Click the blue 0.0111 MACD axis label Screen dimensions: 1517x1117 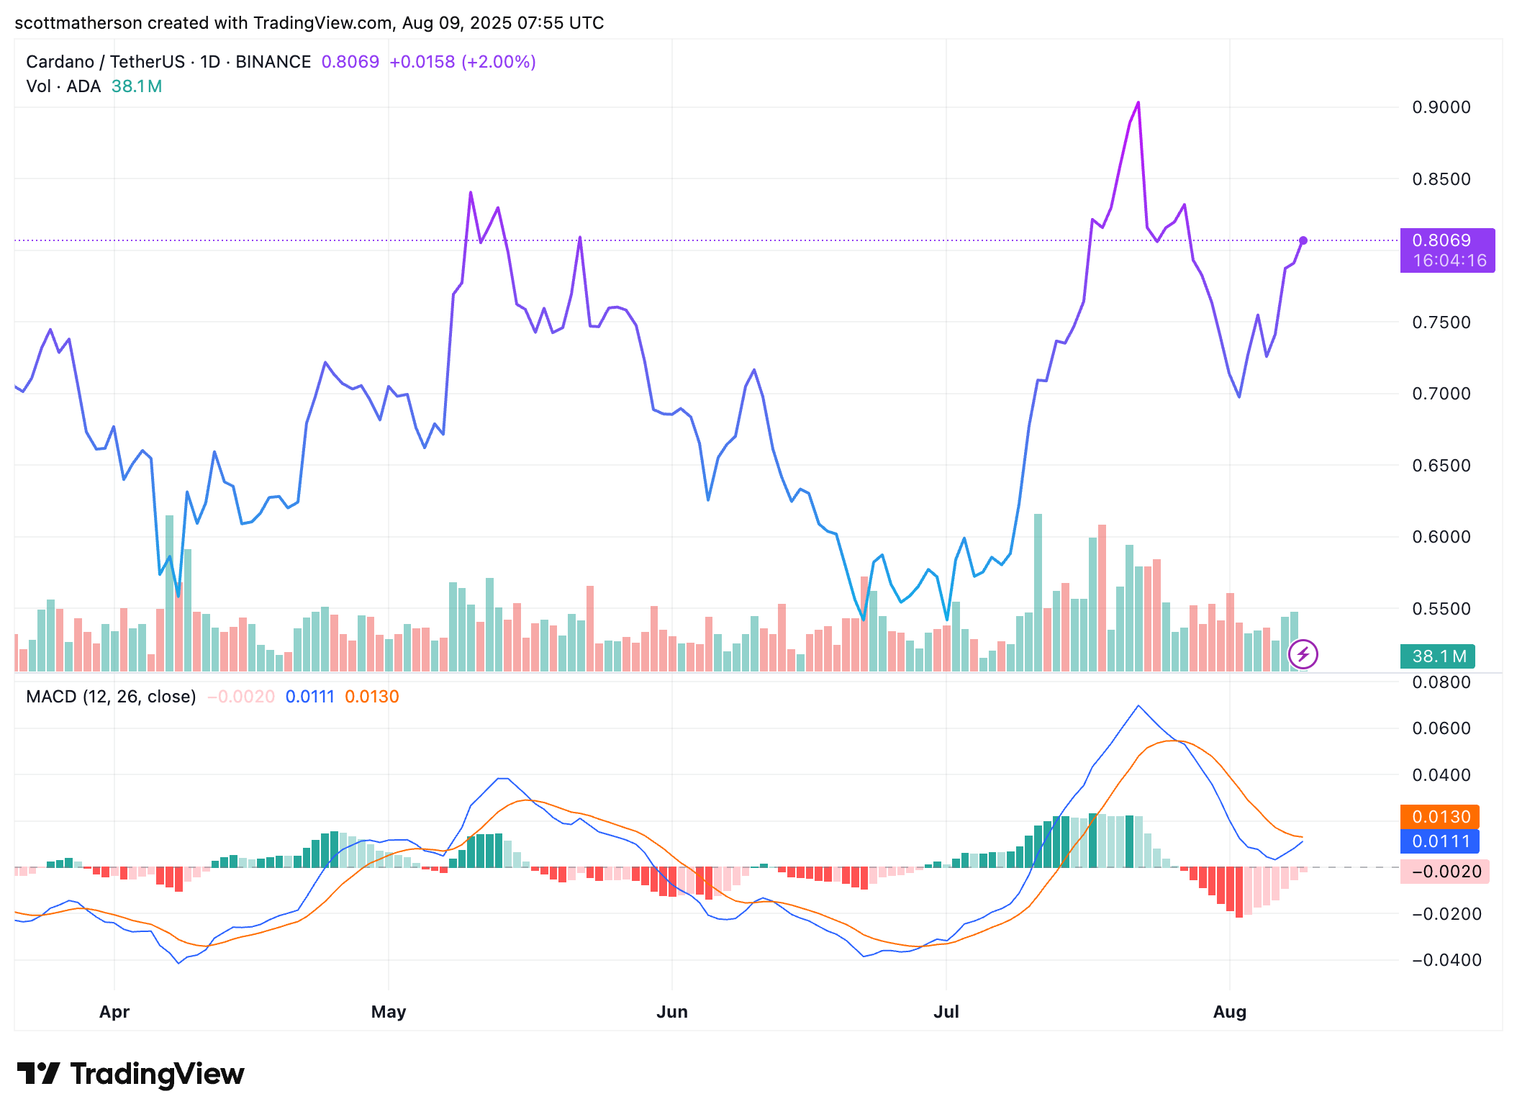[1440, 841]
